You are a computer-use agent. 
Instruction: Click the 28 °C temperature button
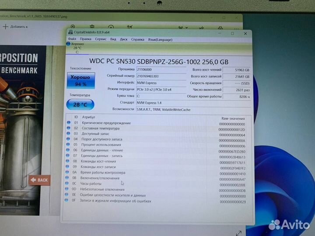(80, 104)
